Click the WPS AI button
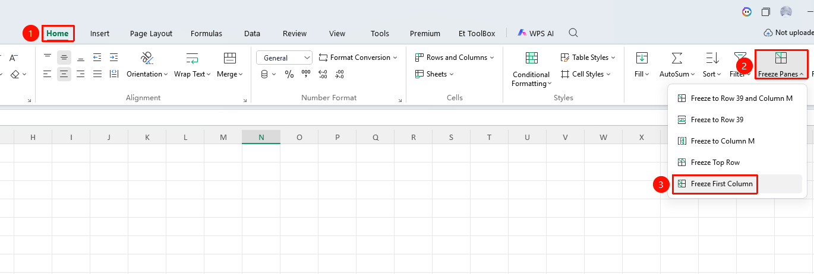Image resolution: width=814 pixels, height=274 pixels. point(535,33)
